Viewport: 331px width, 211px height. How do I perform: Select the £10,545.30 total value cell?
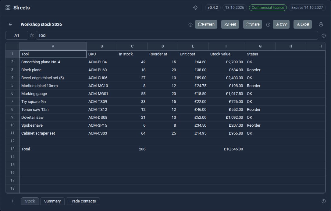pyautogui.click(x=226, y=149)
